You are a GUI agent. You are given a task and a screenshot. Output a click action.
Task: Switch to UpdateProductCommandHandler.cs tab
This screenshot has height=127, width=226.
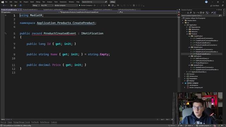pyautogui.click(x=53, y=10)
